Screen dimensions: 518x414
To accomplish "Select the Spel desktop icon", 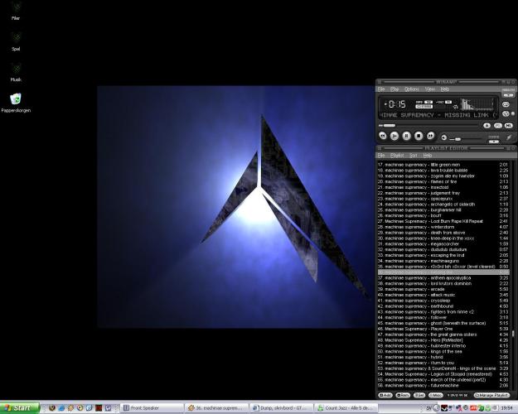I will click(16, 40).
